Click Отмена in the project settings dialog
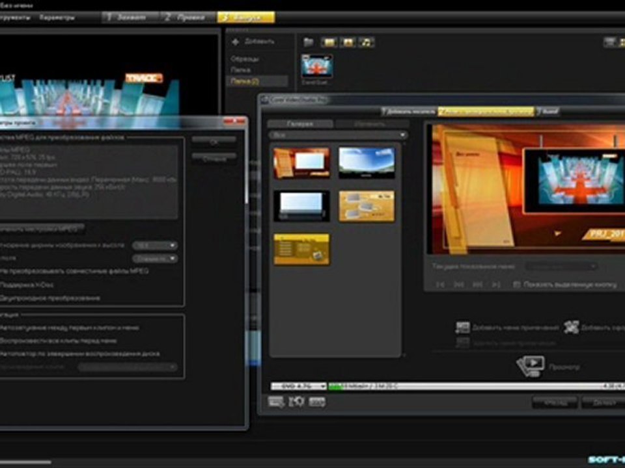Image resolution: width=625 pixels, height=468 pixels. pyautogui.click(x=214, y=159)
